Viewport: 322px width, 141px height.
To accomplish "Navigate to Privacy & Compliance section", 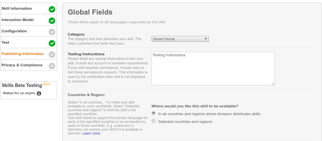I will [x=22, y=65].
